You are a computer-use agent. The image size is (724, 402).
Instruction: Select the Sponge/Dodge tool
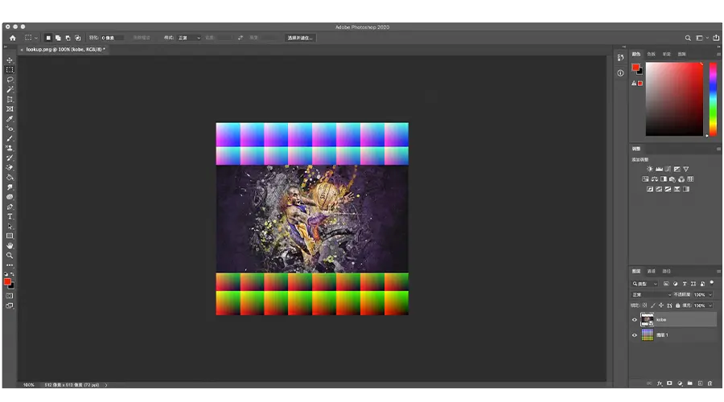(10, 197)
